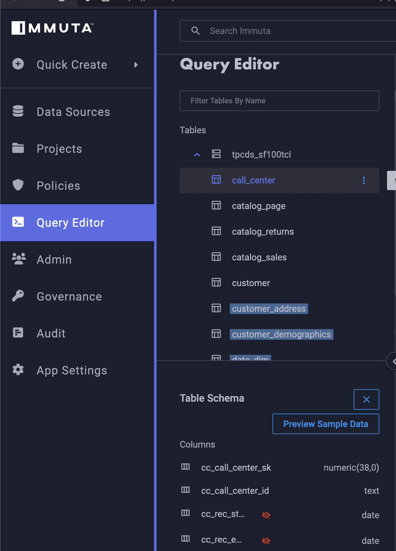This screenshot has width=396, height=551.
Task: Click the Query Editor terminal icon
Action: [x=18, y=222]
